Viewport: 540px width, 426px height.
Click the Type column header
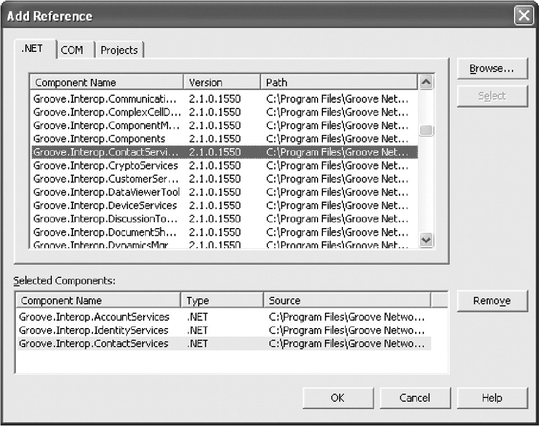222,301
